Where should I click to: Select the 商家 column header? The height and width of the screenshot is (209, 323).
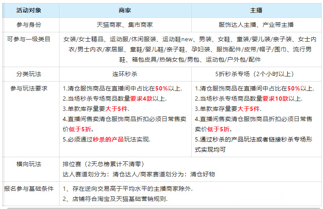pos(125,10)
